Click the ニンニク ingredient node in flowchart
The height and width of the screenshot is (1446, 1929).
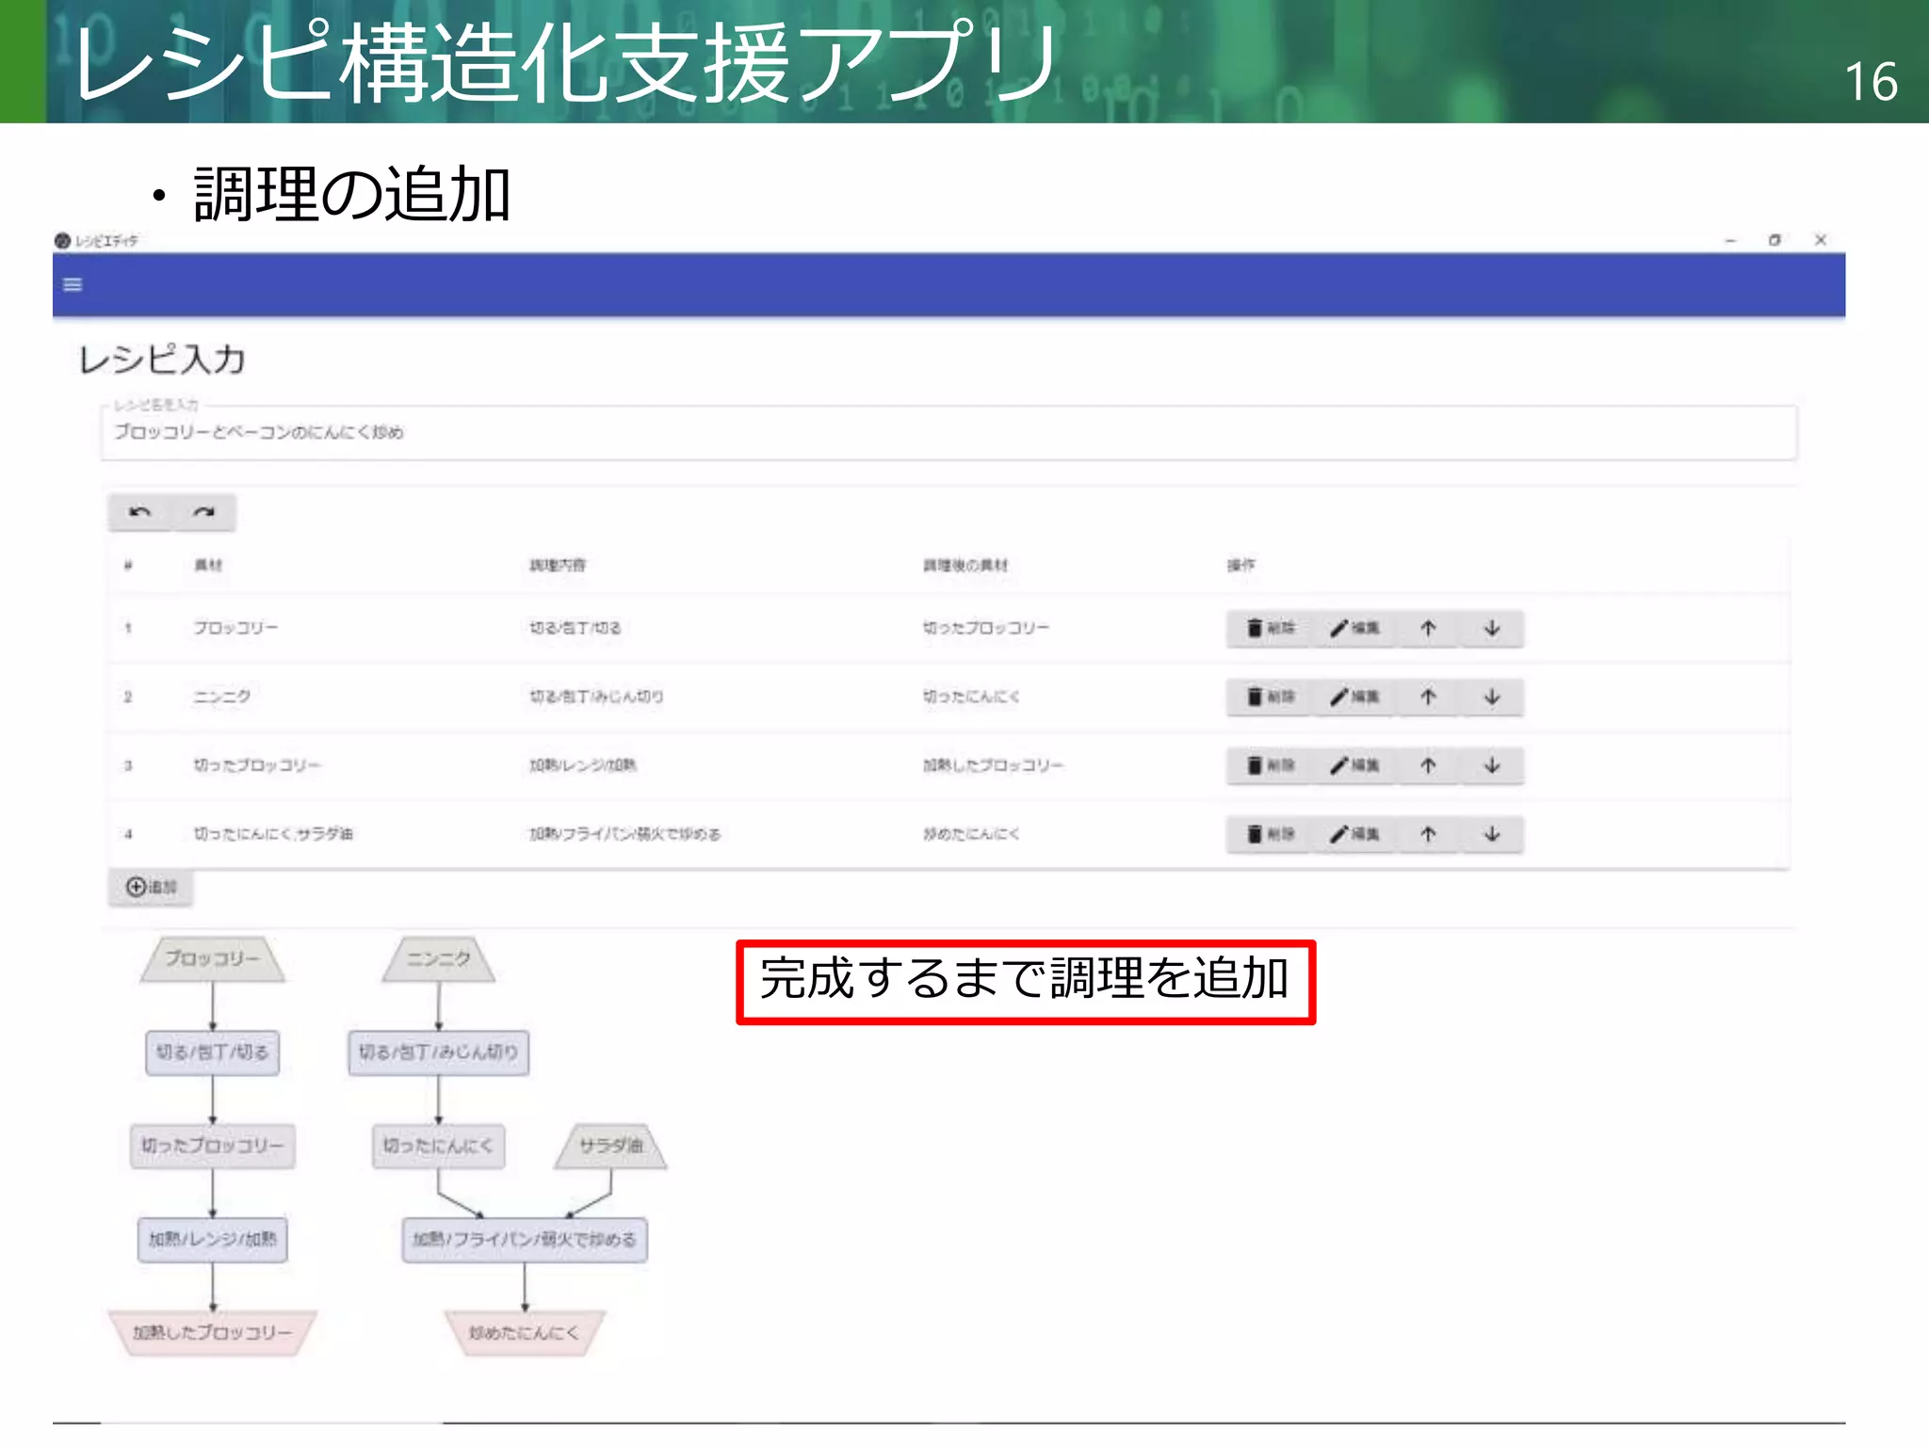tap(439, 959)
